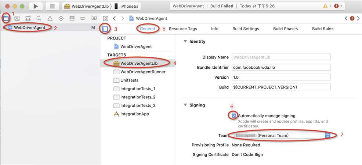Open the Breakpoint navigator icon

click(83, 18)
